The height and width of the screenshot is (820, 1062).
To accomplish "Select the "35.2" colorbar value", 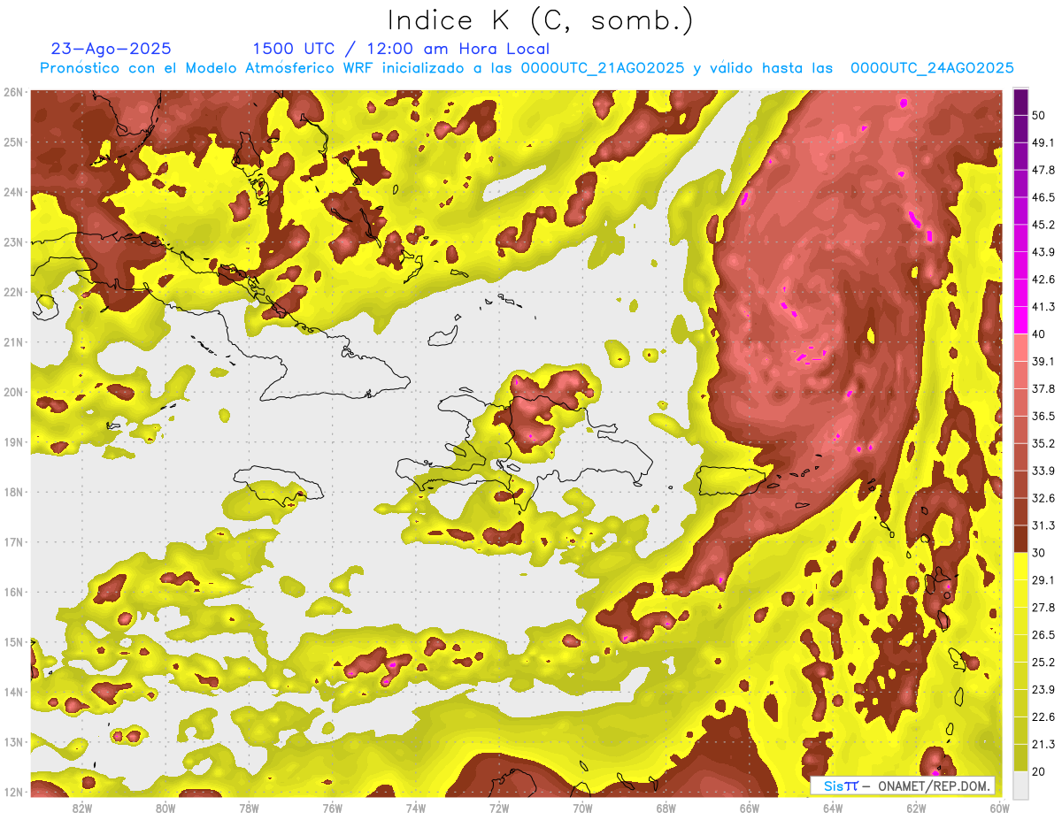I will [1043, 443].
